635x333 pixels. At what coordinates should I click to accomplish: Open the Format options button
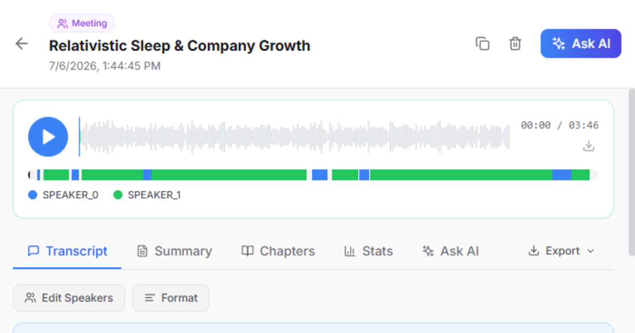pyautogui.click(x=171, y=298)
